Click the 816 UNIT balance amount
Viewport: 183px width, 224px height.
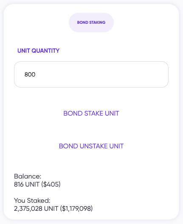27,184
